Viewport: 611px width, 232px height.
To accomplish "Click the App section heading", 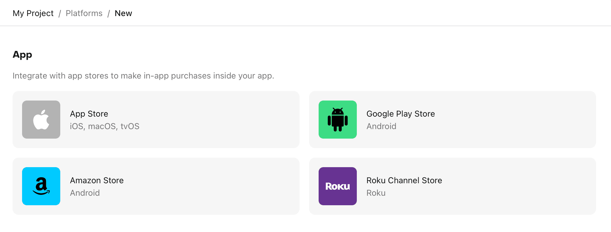I will point(22,55).
